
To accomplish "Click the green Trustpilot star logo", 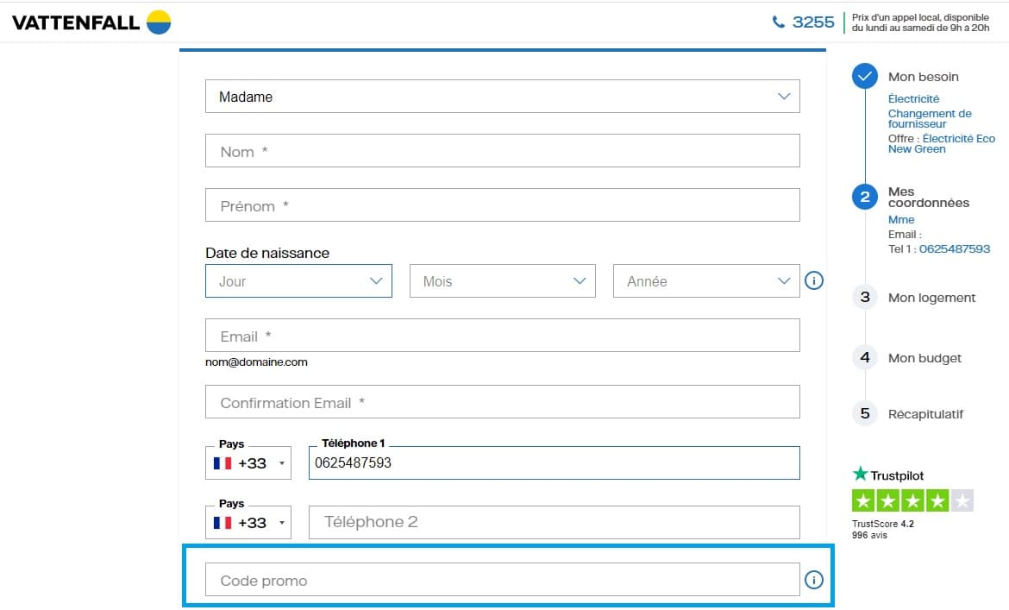I will (859, 475).
